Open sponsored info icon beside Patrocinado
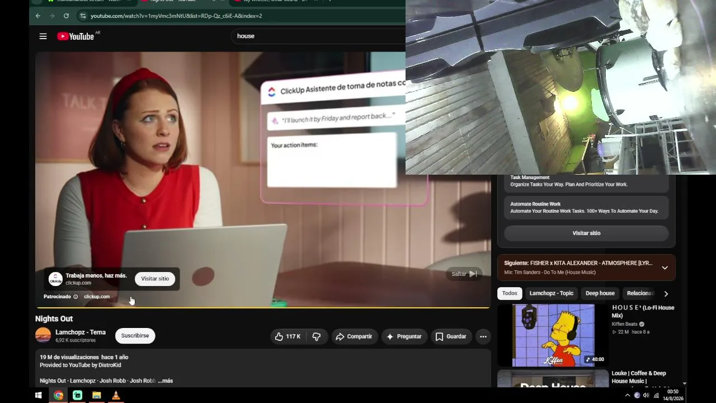The width and height of the screenshot is (716, 403). point(76,297)
